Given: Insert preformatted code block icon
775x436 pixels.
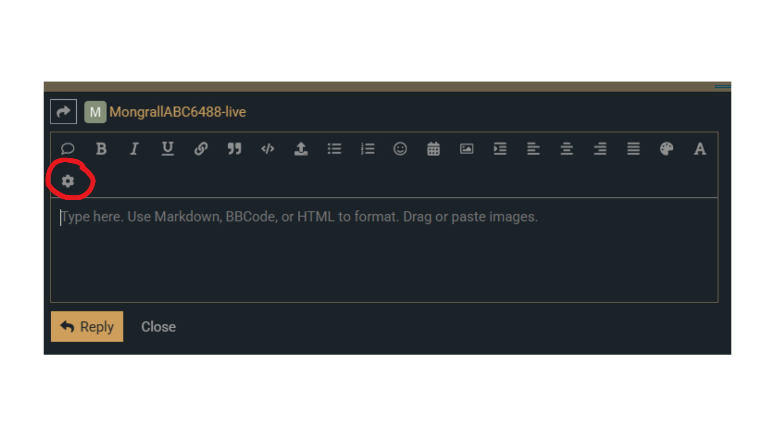Looking at the screenshot, I should click(268, 149).
